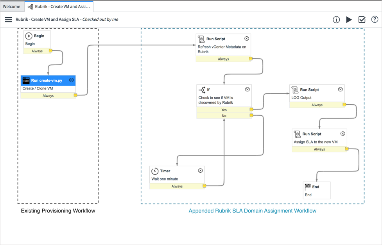Image resolution: width=382 pixels, height=245 pixels.
Task: Click the checkered flag icon on the End node
Action: tap(308, 186)
